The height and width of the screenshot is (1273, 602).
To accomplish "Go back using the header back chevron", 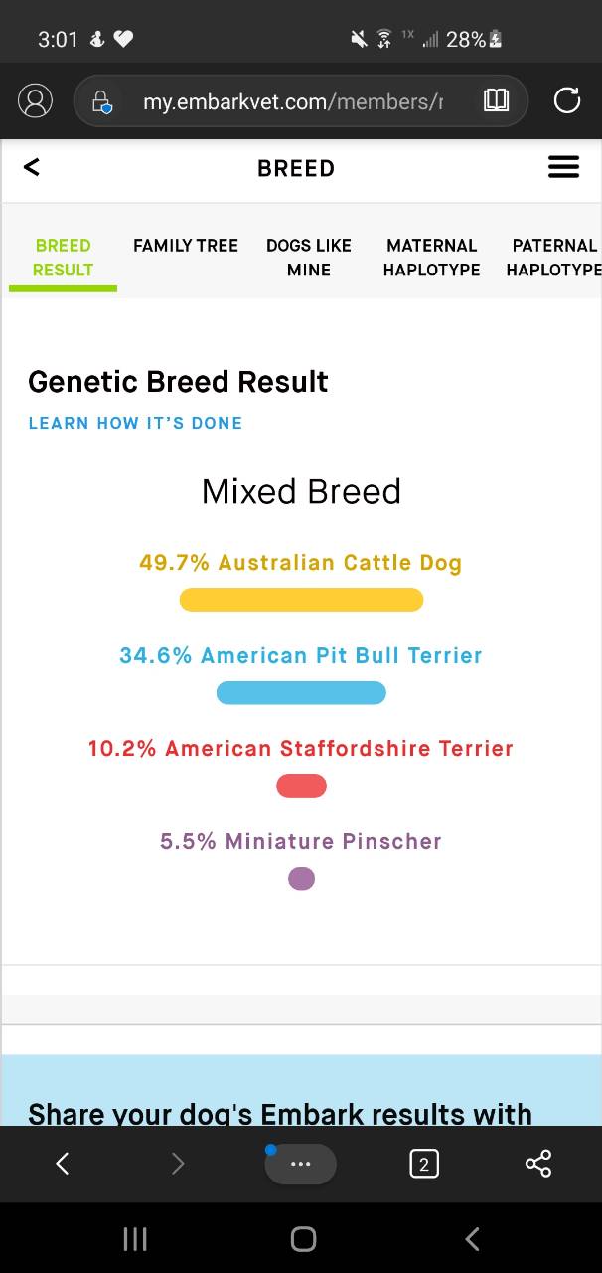I will pyautogui.click(x=32, y=167).
